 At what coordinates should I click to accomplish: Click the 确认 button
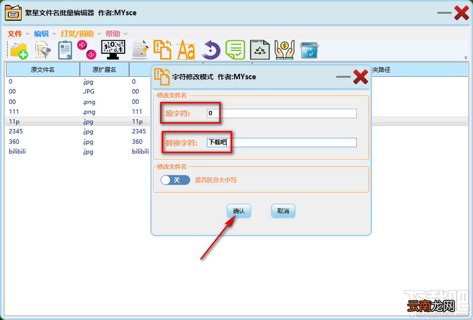coord(239,211)
